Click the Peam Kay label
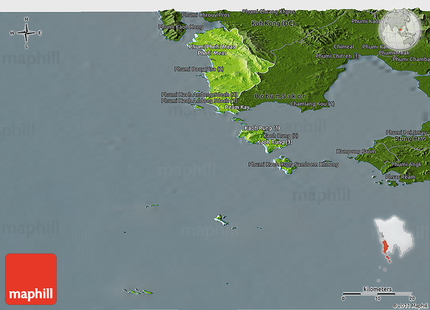Image resolution: width=430 pixels, height=310 pixels. click(x=237, y=108)
